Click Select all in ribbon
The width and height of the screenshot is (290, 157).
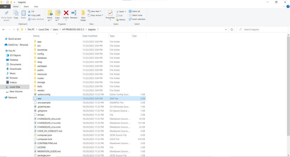(135, 11)
